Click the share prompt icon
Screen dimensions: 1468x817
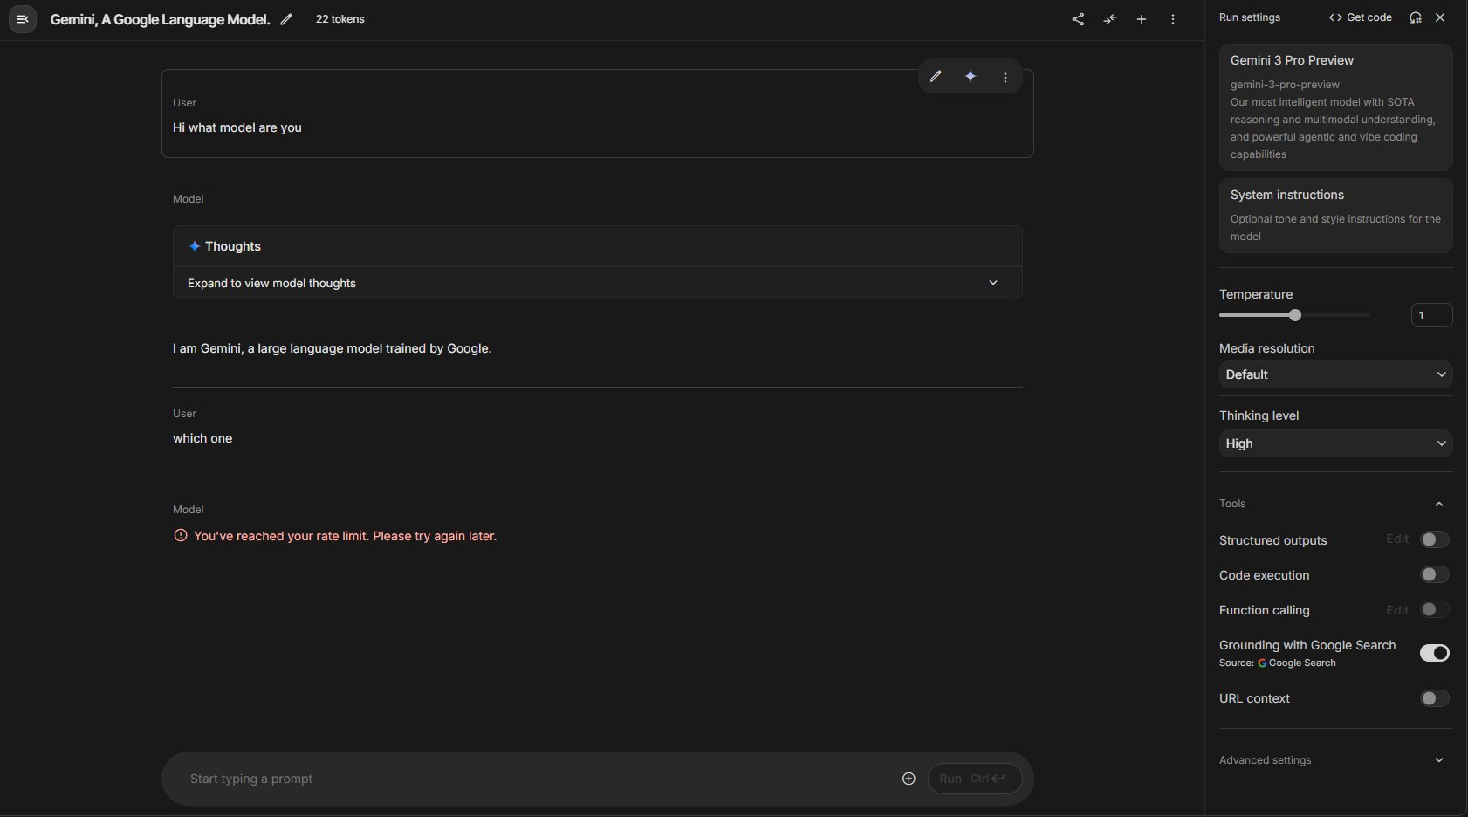(1078, 19)
